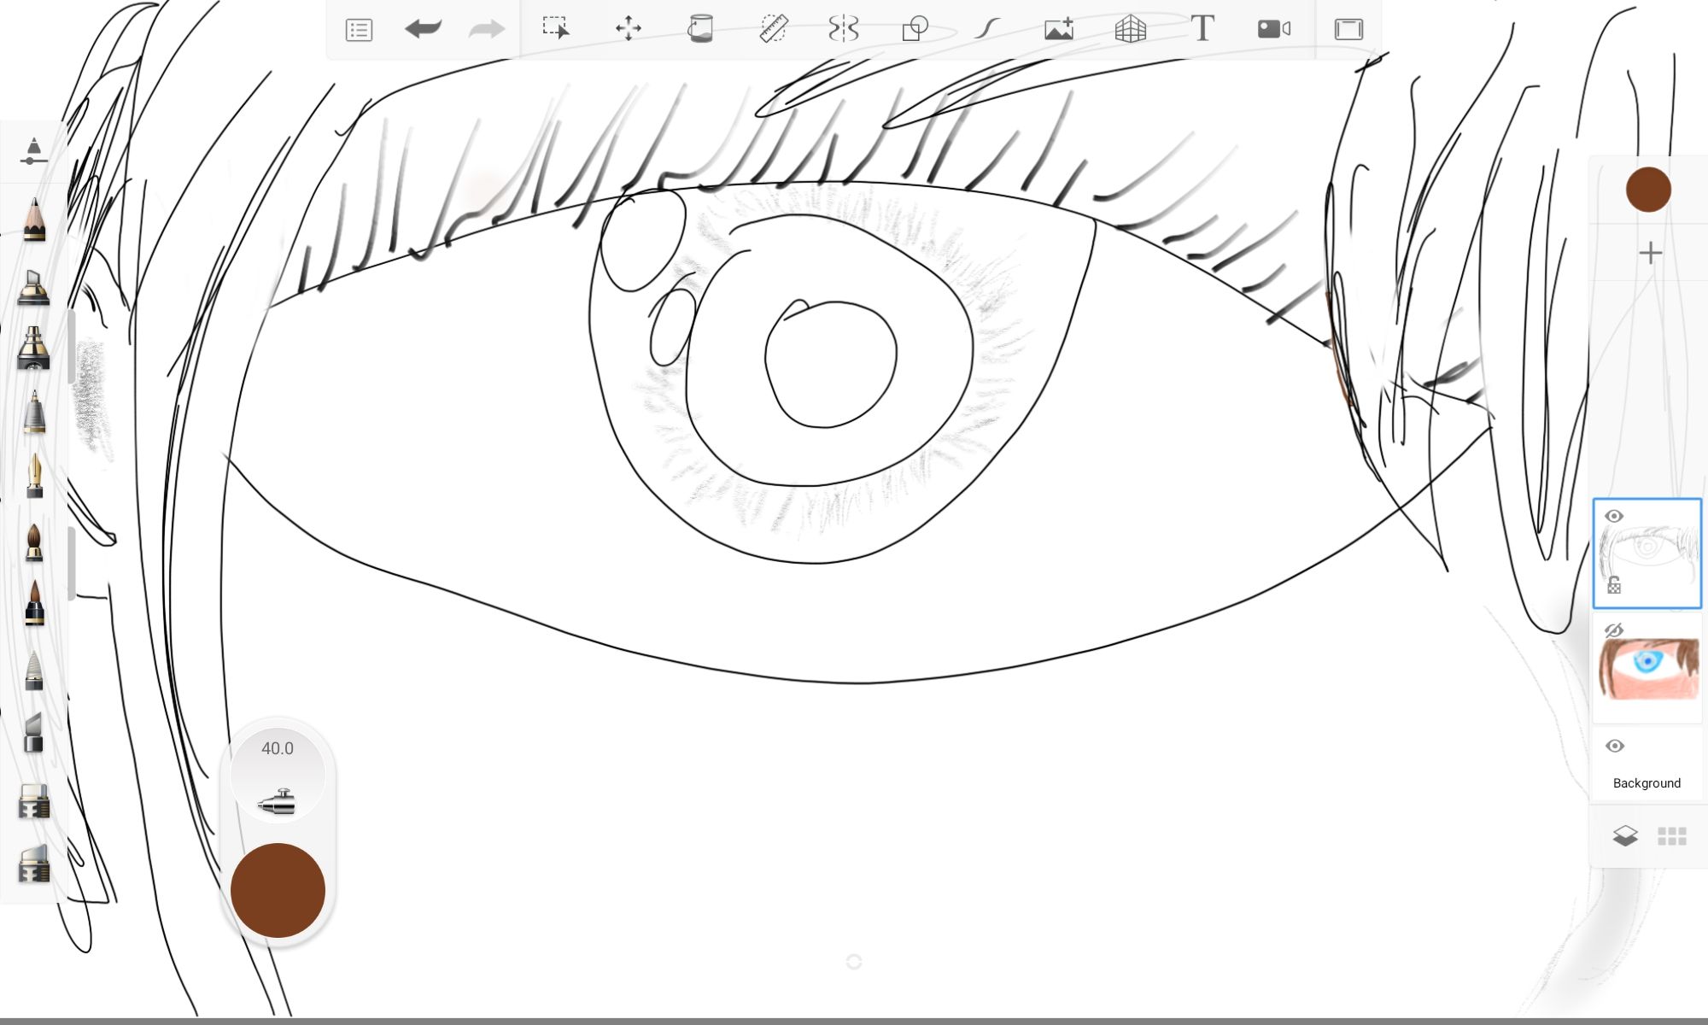The height and width of the screenshot is (1025, 1708).
Task: Redo the last action
Action: click(x=487, y=29)
